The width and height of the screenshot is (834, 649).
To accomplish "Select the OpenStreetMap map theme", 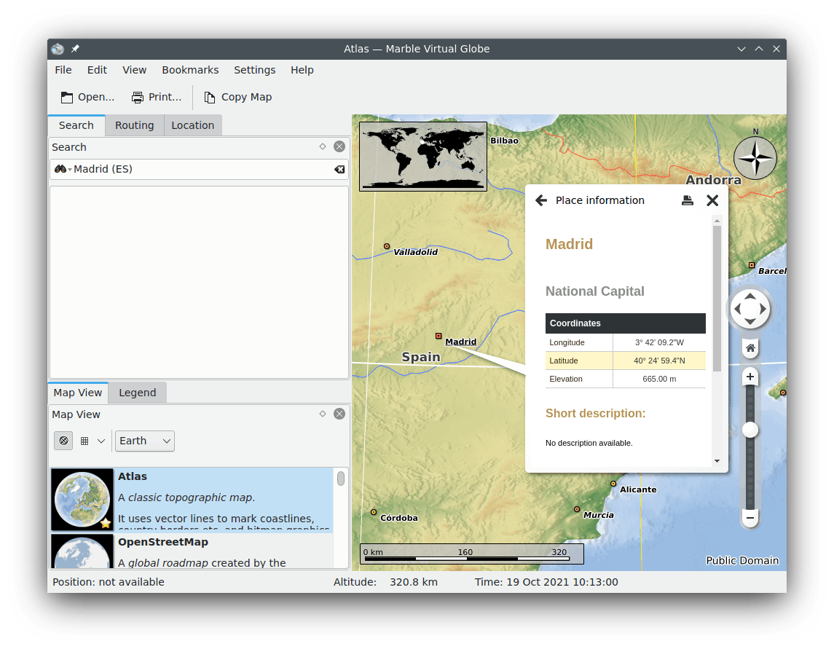I will coord(192,551).
